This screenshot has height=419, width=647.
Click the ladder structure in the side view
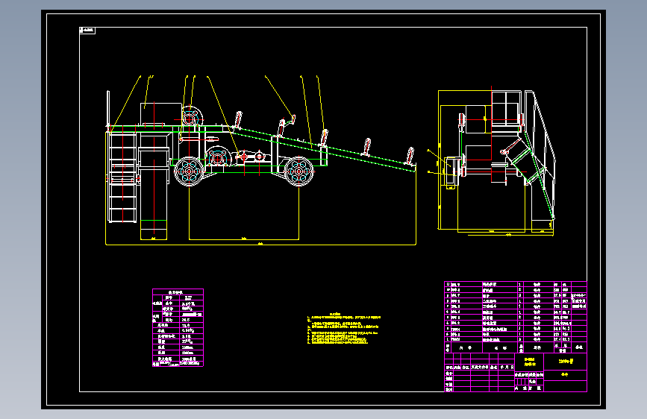pyautogui.click(x=122, y=177)
